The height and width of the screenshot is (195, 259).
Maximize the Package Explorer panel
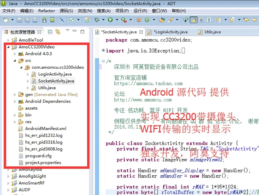pyautogui.click(x=82, y=32)
